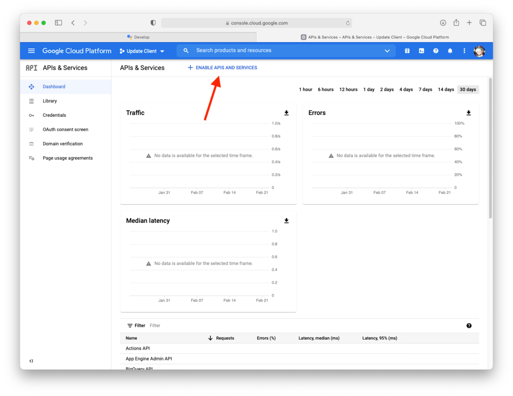This screenshot has height=396, width=513.
Task: Click the Domain verification checkbox icon
Action: coord(32,144)
